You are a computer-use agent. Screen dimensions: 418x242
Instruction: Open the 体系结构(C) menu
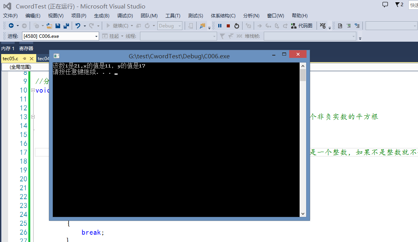(x=223, y=16)
